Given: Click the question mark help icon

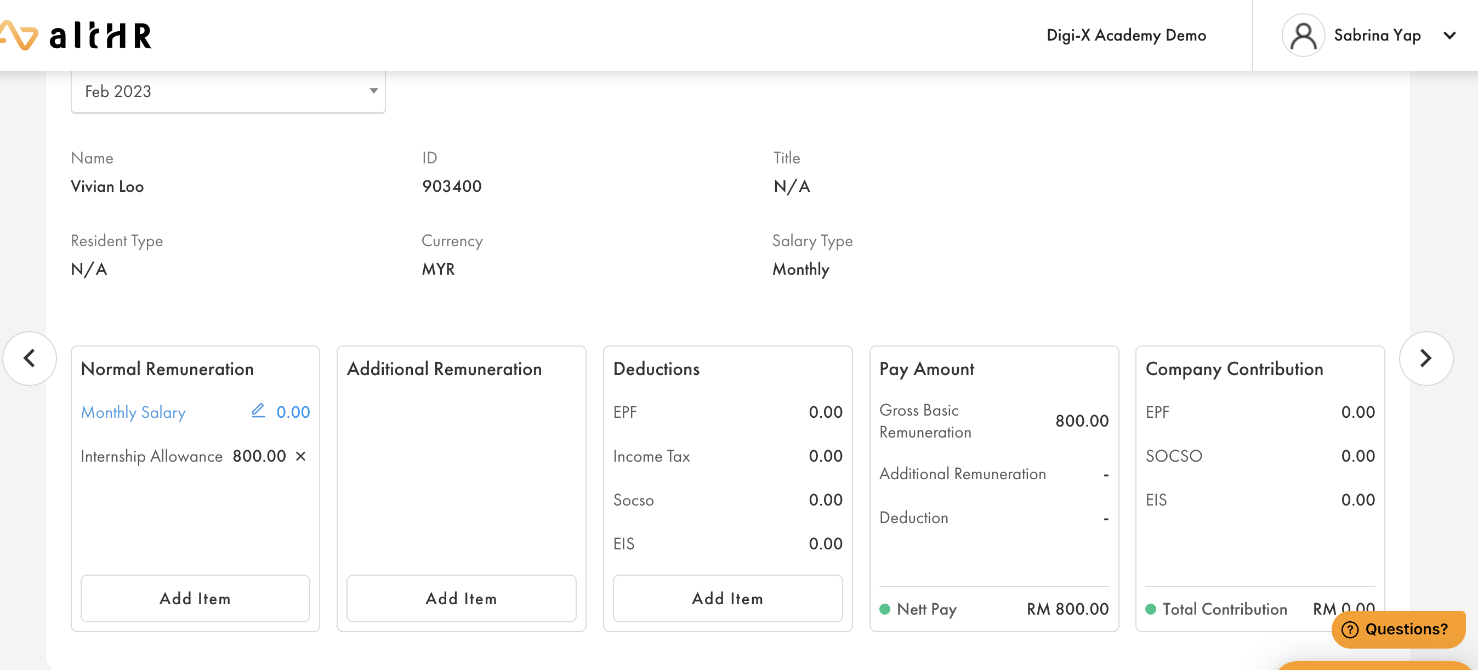Looking at the screenshot, I should pos(1350,629).
